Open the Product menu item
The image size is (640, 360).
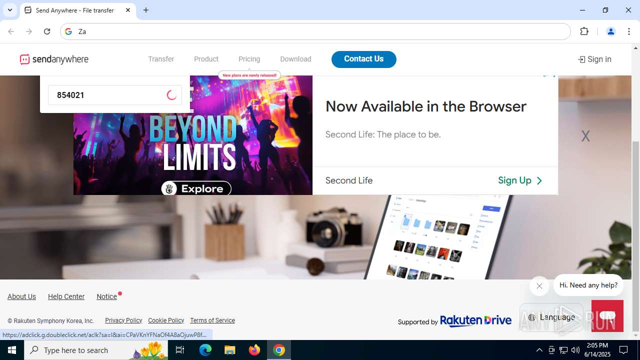tap(206, 59)
